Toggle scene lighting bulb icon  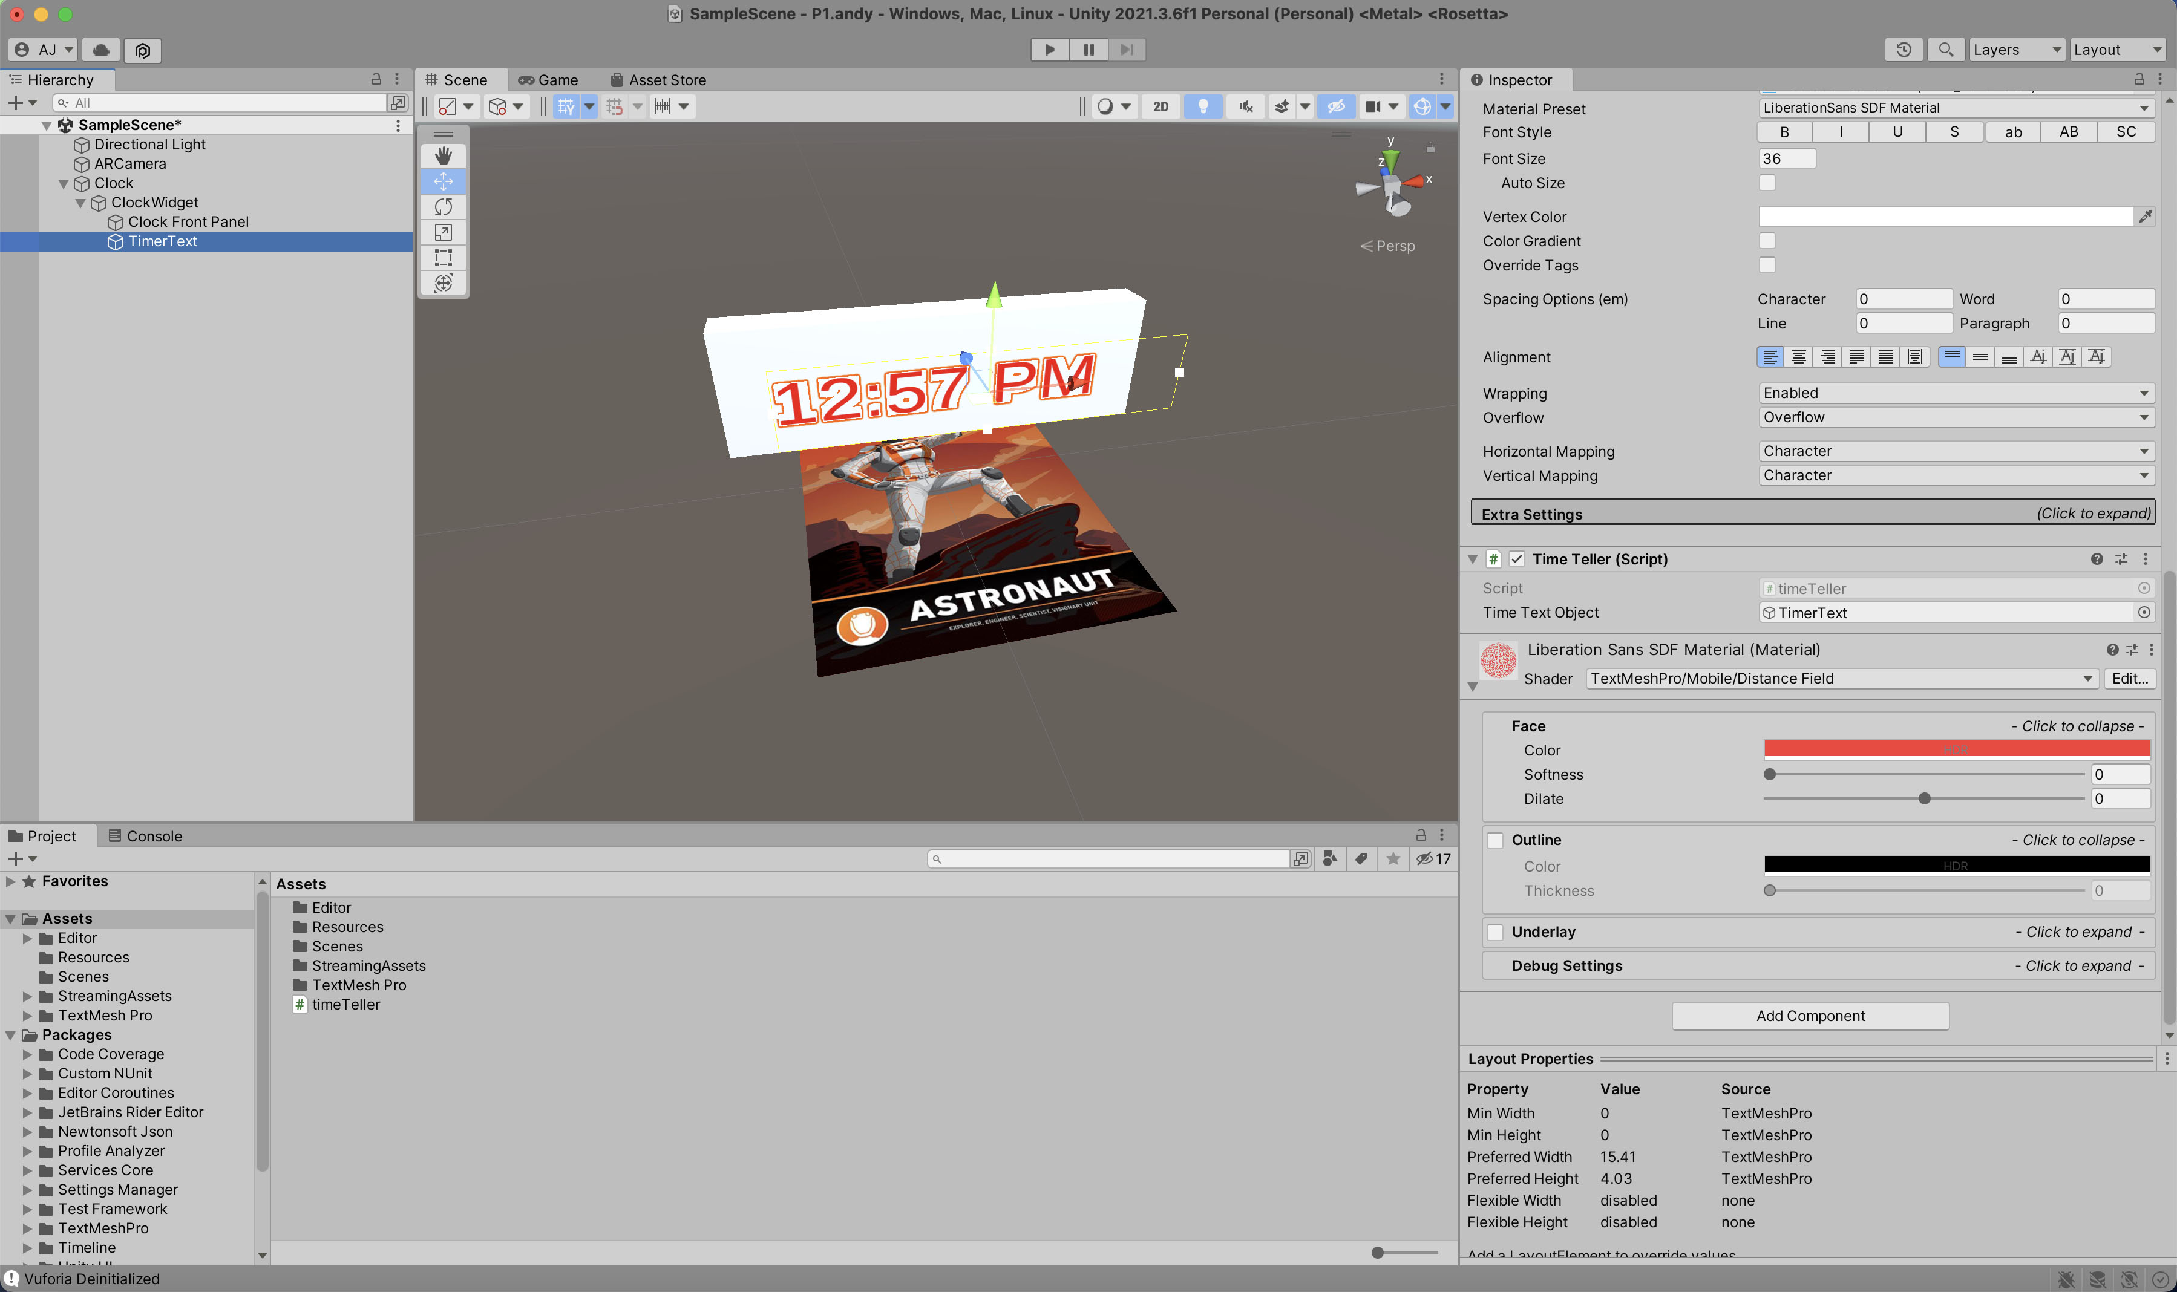[x=1203, y=106]
